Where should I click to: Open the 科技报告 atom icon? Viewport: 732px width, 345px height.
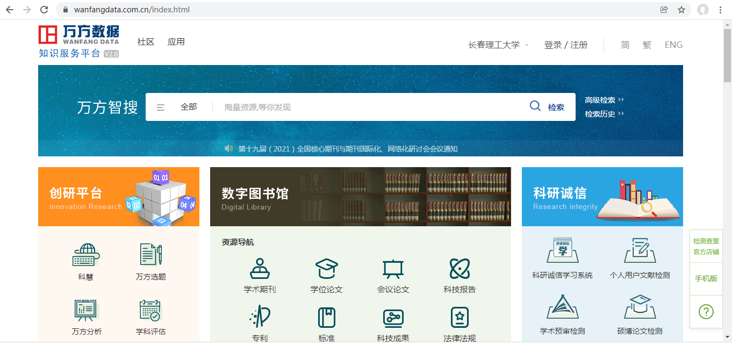460,268
